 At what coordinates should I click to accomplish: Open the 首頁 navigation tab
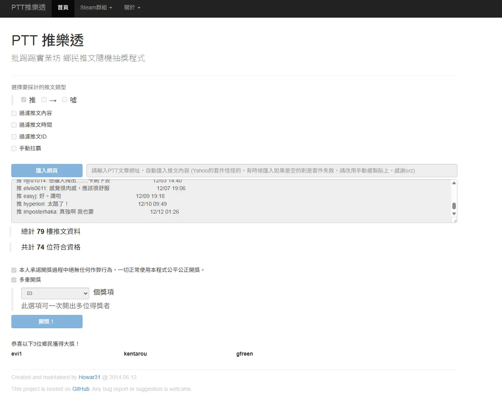click(63, 7)
